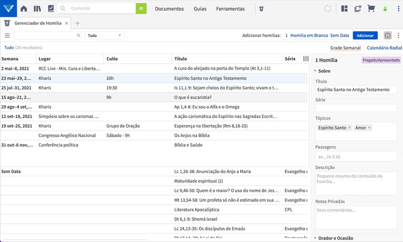Remove the Espírito Santo topic tag

[x=349, y=127]
